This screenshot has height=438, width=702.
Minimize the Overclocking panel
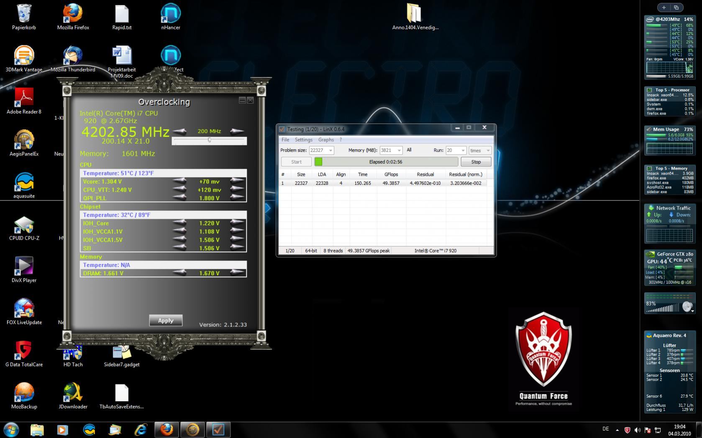242,100
